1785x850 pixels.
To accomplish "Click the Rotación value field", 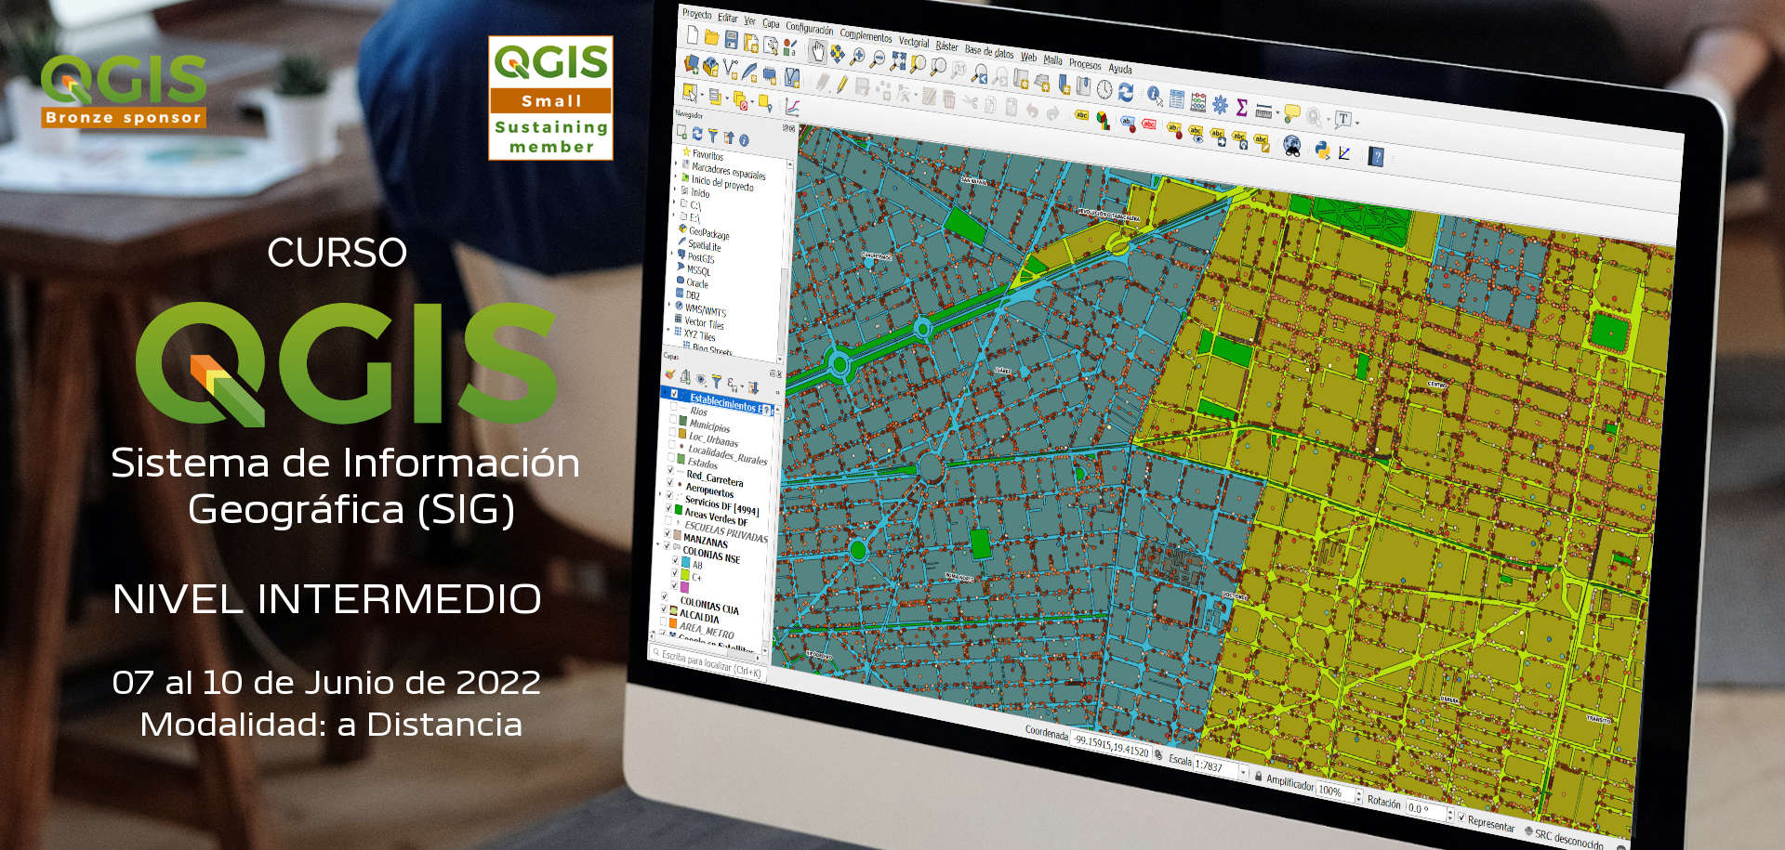I will point(1425,809).
